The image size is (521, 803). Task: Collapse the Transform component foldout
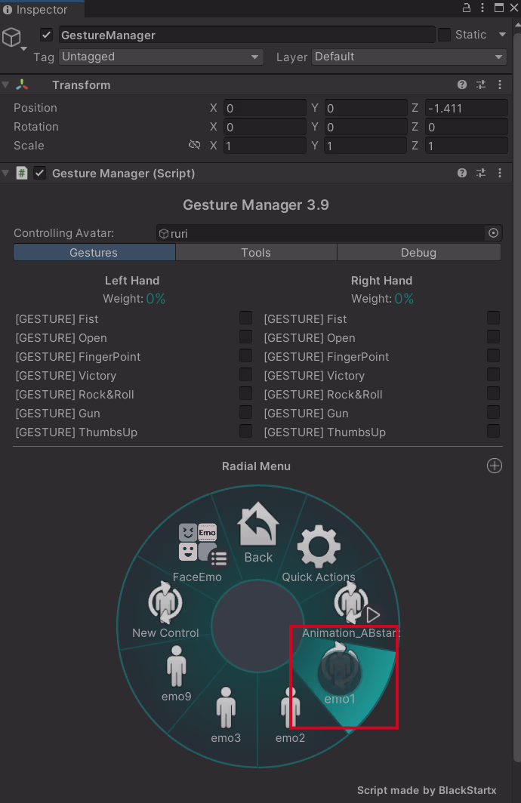tap(5, 85)
